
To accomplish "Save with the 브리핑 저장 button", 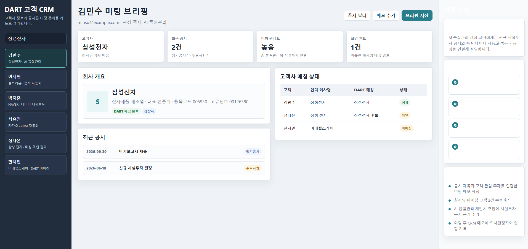I will click(417, 15).
